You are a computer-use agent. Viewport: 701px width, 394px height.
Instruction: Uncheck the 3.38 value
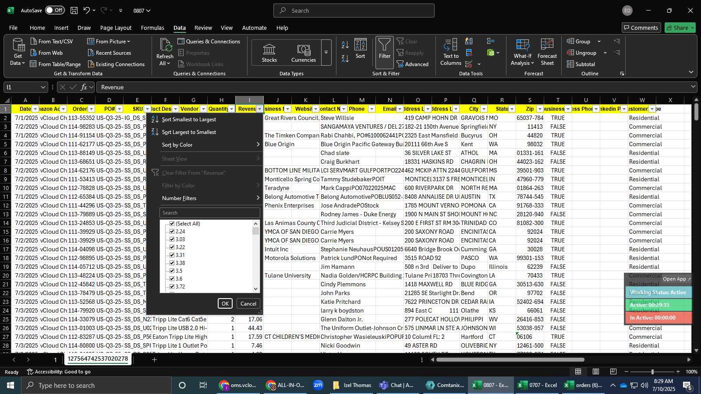tap(172, 263)
